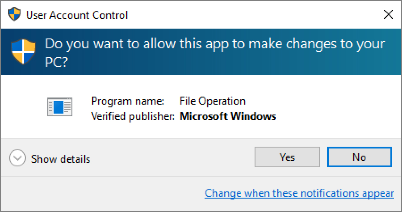Click the "Show details" label text

click(x=61, y=159)
